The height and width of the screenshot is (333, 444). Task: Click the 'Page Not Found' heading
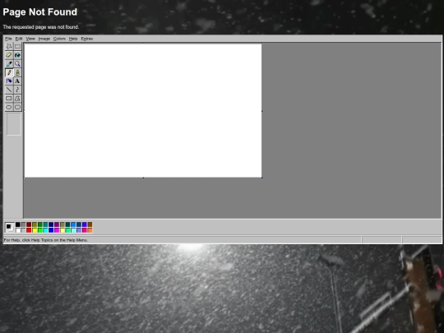[40, 12]
